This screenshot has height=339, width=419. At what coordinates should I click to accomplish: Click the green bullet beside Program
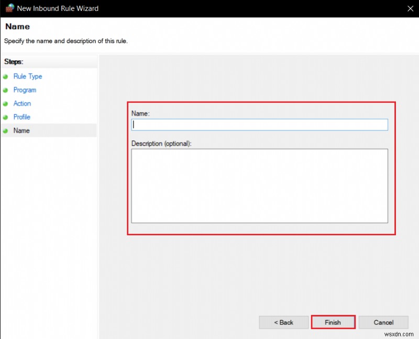[6, 90]
